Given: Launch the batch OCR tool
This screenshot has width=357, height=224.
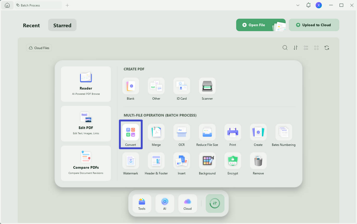Looking at the screenshot, I should pyautogui.click(x=182, y=135).
